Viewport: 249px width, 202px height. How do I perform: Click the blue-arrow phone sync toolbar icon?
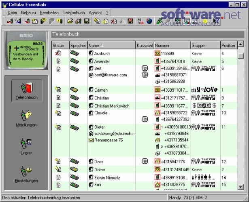[x=18, y=21]
